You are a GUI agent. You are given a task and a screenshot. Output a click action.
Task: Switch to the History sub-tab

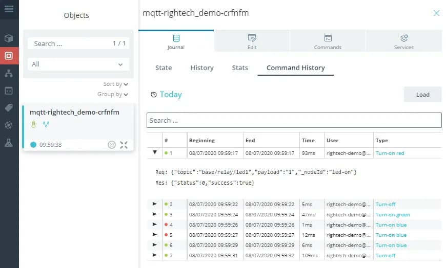pos(202,68)
